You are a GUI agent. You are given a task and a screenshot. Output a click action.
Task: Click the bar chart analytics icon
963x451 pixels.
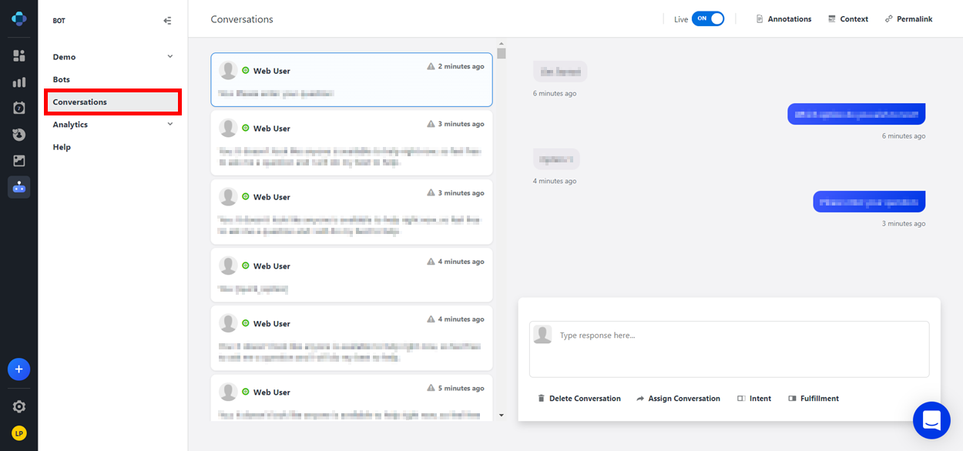pyautogui.click(x=19, y=82)
